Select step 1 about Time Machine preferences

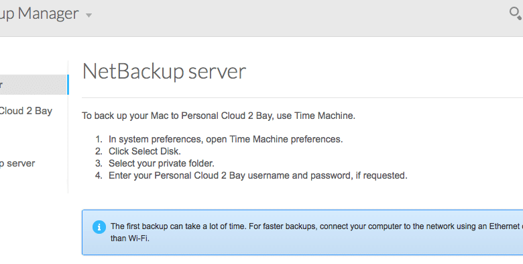(x=225, y=139)
